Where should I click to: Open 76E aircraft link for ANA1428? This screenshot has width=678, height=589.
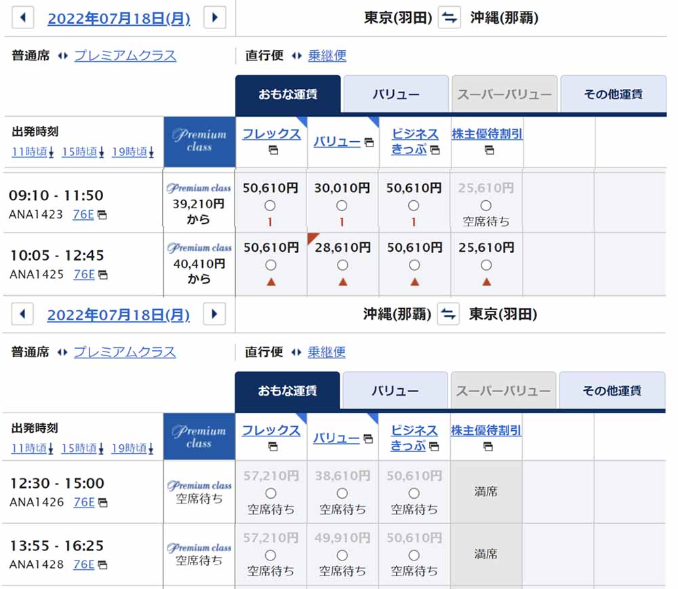84,565
